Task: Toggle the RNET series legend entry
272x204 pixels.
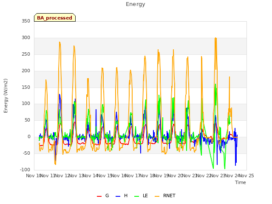Action: 165,195
